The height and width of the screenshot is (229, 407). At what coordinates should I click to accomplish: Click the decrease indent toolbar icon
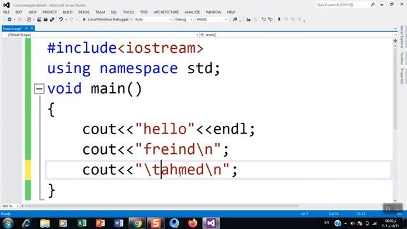[248, 20]
